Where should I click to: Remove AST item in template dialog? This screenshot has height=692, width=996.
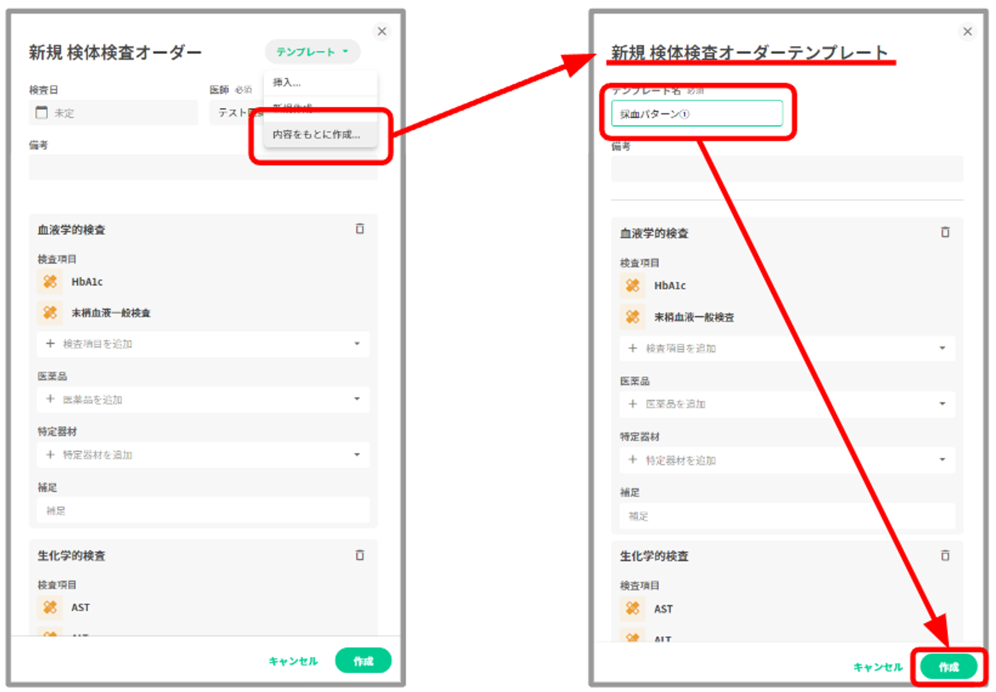(632, 608)
